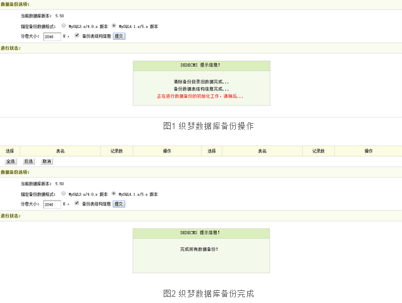Focus the 2048 size input in 图2 panel

point(52,204)
